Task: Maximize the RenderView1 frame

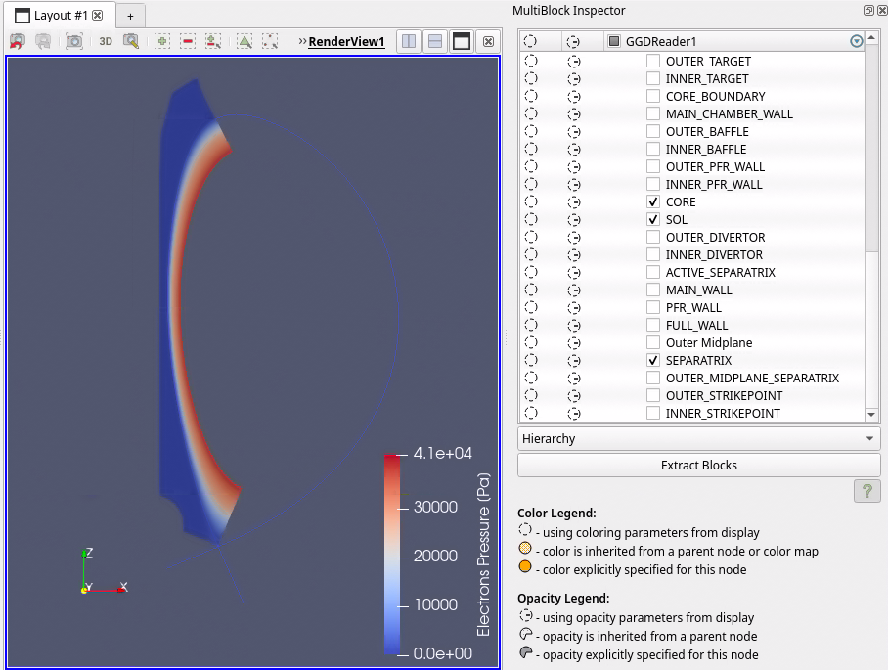Action: pos(462,41)
